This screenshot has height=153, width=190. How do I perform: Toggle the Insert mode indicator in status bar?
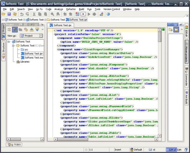118,150
